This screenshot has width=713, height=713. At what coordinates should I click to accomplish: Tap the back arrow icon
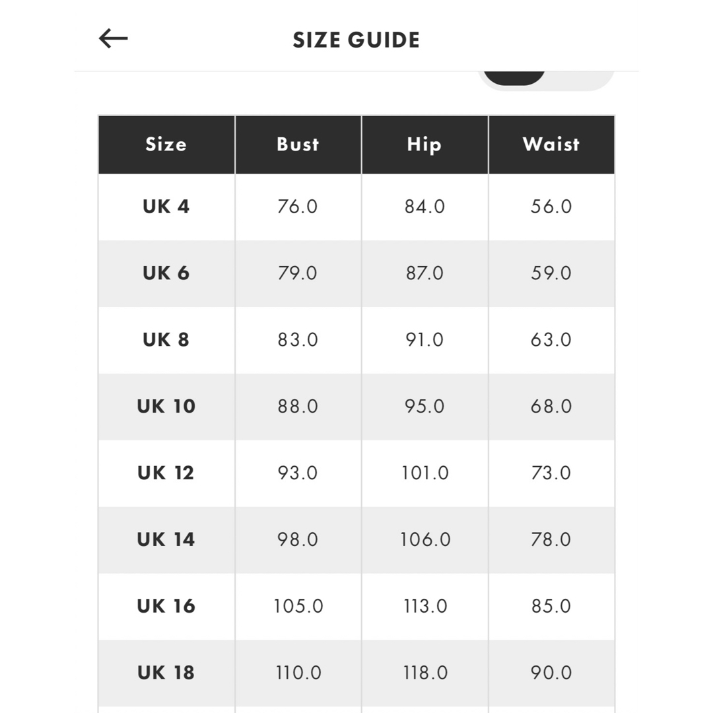[x=114, y=38]
